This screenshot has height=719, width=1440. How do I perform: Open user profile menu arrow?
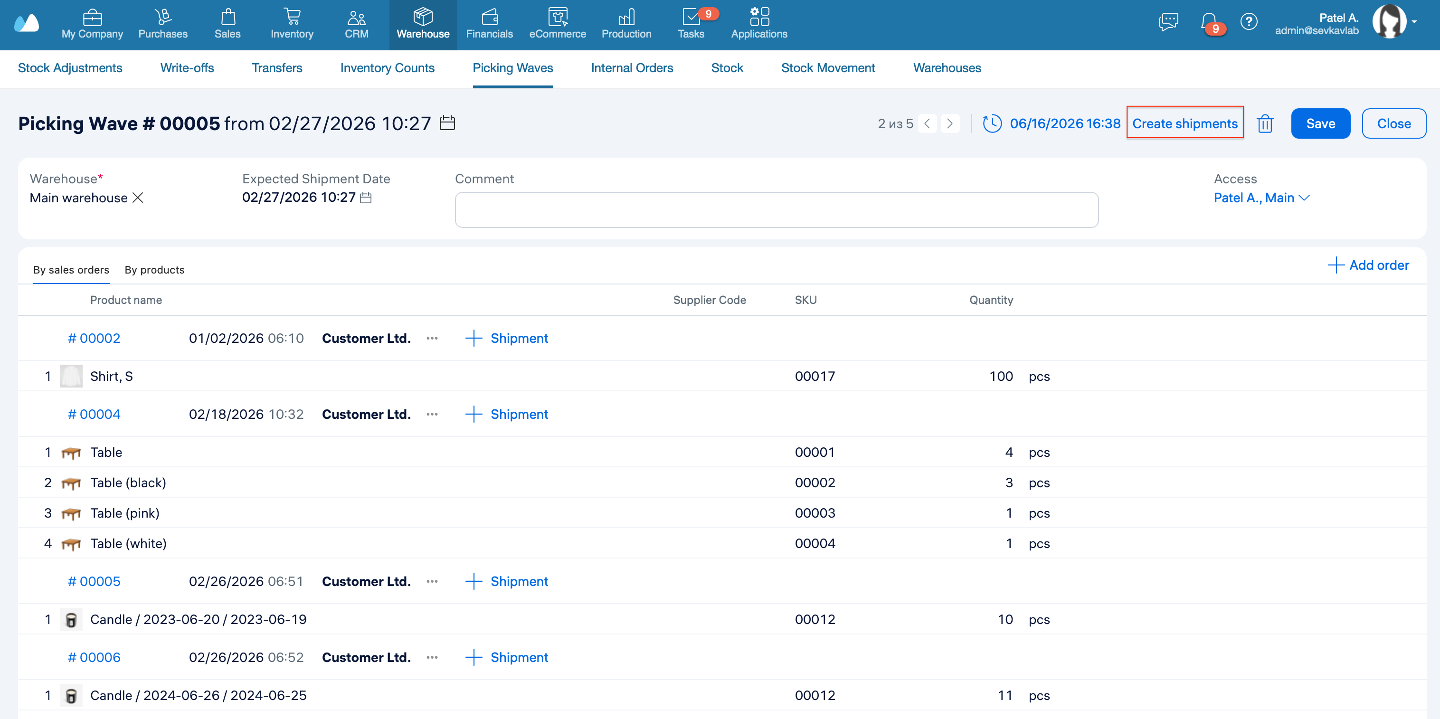click(1414, 22)
